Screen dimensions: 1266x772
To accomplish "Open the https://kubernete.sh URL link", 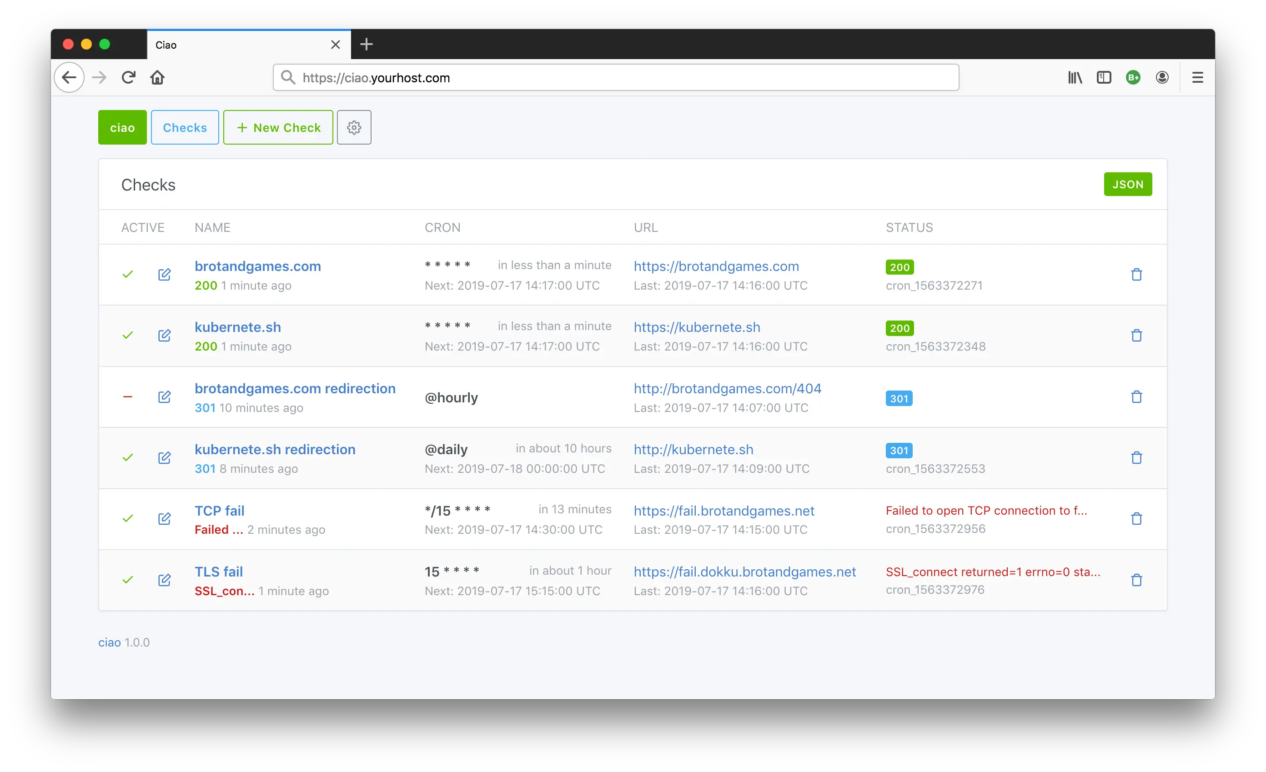I will click(696, 327).
